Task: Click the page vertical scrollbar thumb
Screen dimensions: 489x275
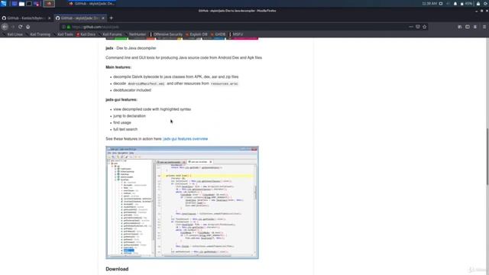Action: point(487,157)
